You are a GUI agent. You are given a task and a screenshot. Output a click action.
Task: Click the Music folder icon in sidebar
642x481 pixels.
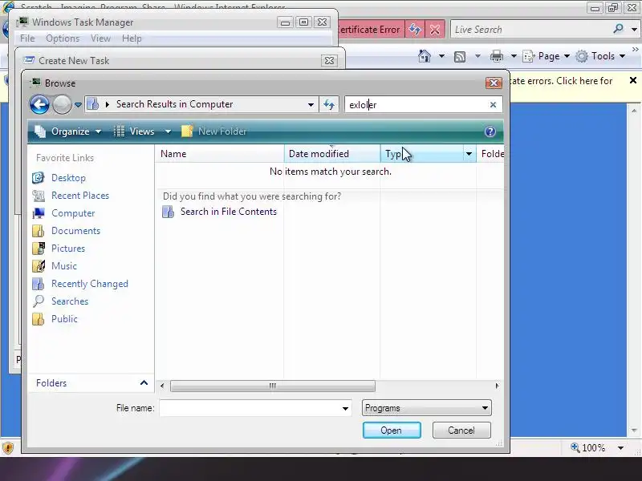pos(38,266)
